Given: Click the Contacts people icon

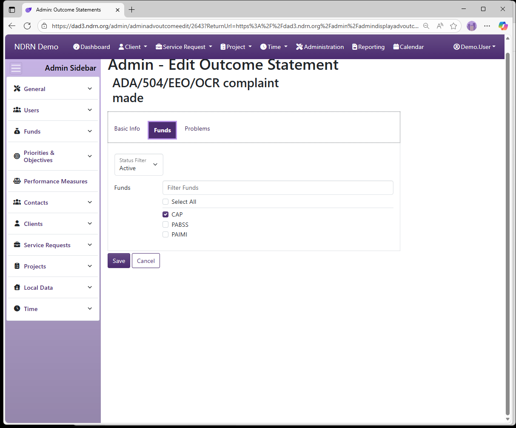Looking at the screenshot, I should [17, 202].
